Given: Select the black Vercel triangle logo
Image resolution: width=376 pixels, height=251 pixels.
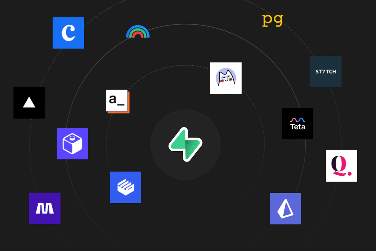Looking at the screenshot, I should [29, 103].
